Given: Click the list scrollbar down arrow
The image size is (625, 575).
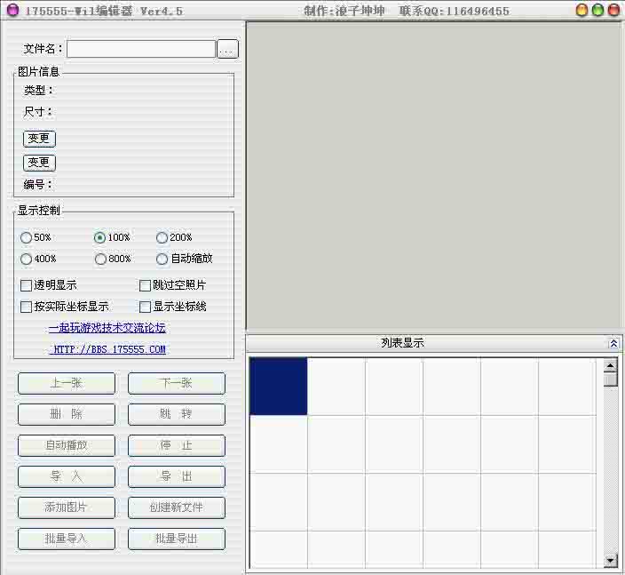Looking at the screenshot, I should (610, 560).
